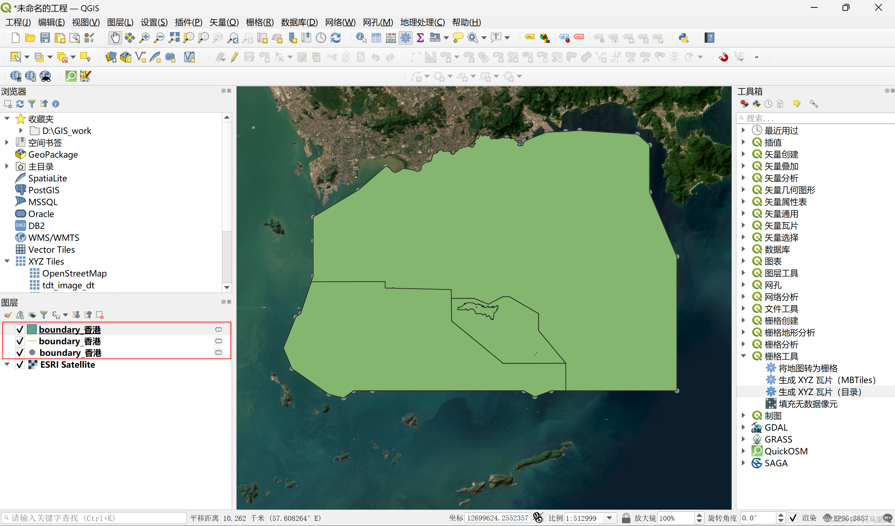The image size is (895, 526).
Task: Open the scale ratio dropdown
Action: click(x=609, y=518)
